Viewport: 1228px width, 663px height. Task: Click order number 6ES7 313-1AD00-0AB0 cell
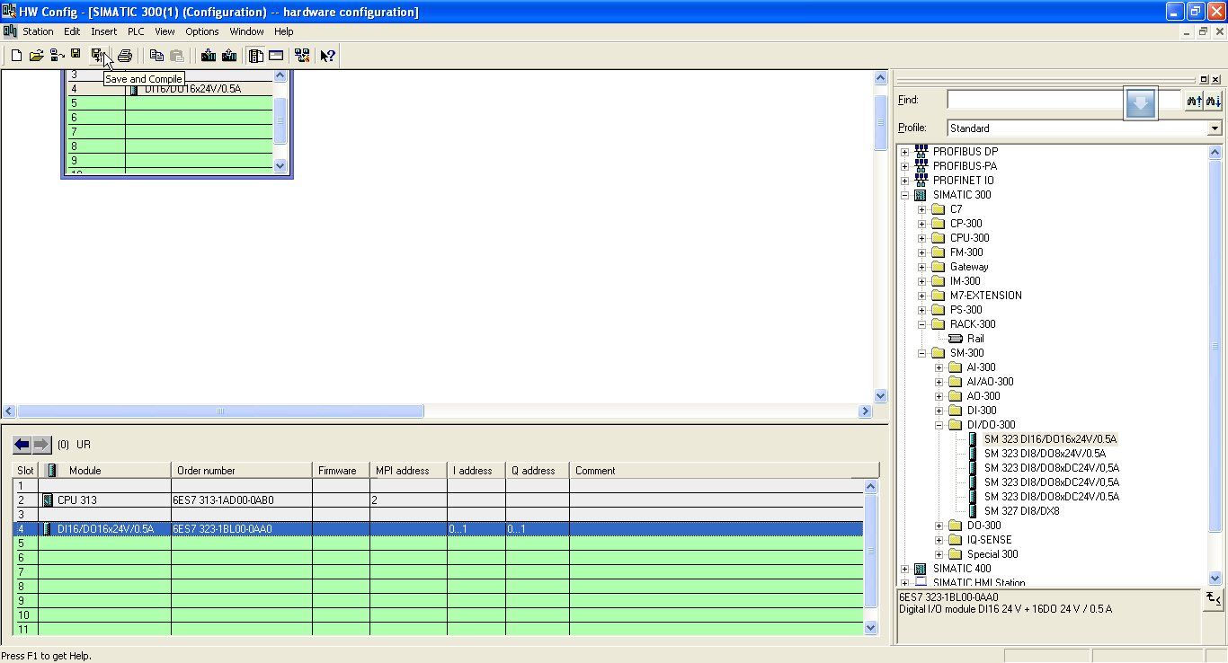click(x=242, y=500)
